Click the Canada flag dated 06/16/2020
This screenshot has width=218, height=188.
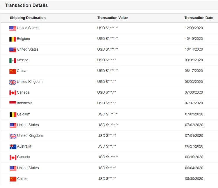(13, 157)
